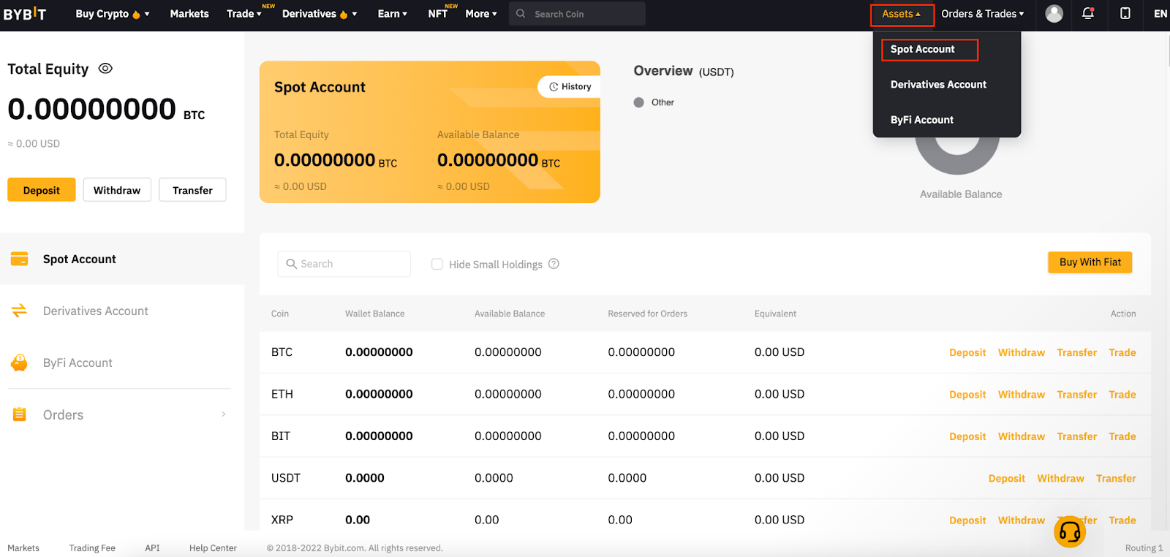1170x557 pixels.
Task: Click the Equivalent column header
Action: tap(775, 314)
